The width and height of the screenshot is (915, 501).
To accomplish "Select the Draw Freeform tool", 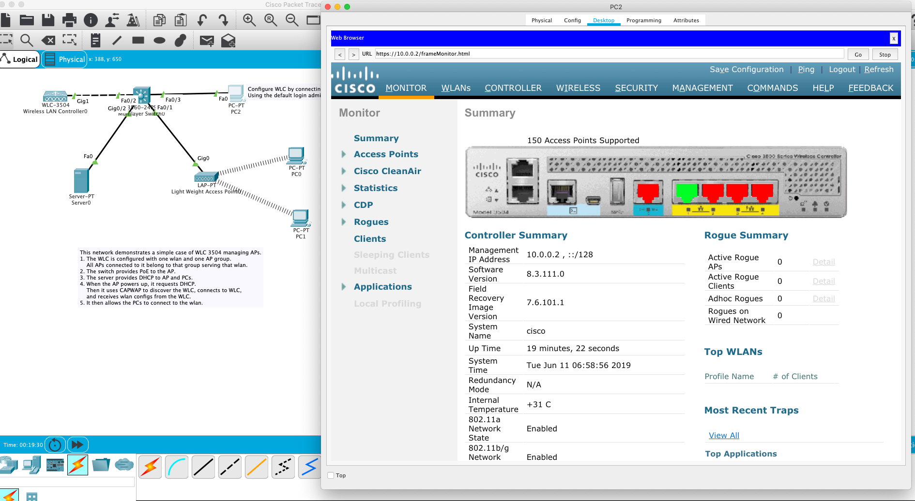I will (181, 41).
